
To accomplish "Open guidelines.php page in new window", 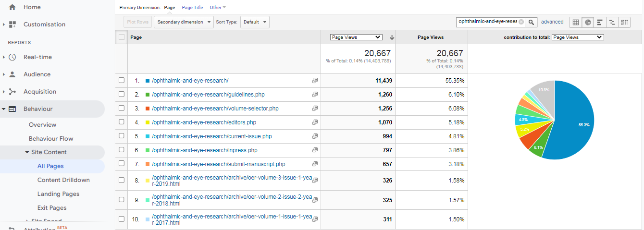I will [315, 95].
